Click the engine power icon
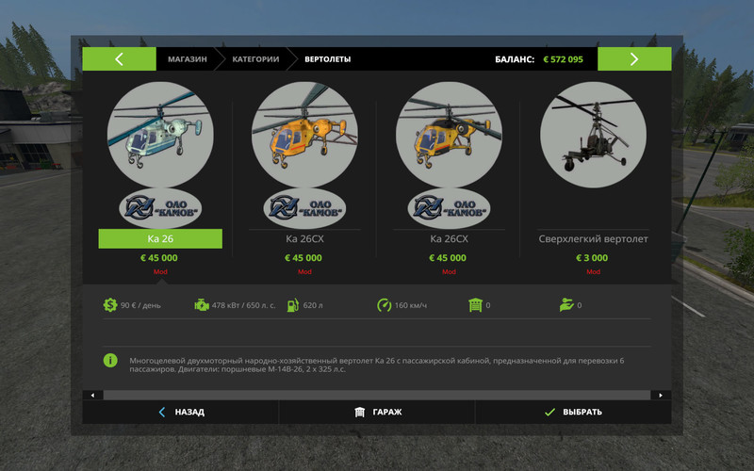 pyautogui.click(x=202, y=305)
